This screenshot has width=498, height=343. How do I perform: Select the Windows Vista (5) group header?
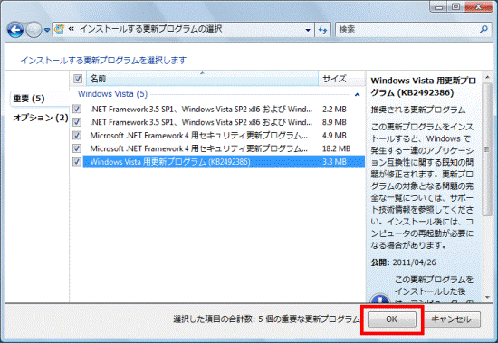pos(113,94)
